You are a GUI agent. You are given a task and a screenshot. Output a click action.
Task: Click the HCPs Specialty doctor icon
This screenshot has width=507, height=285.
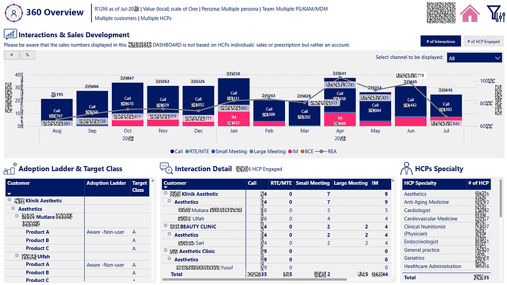406,168
